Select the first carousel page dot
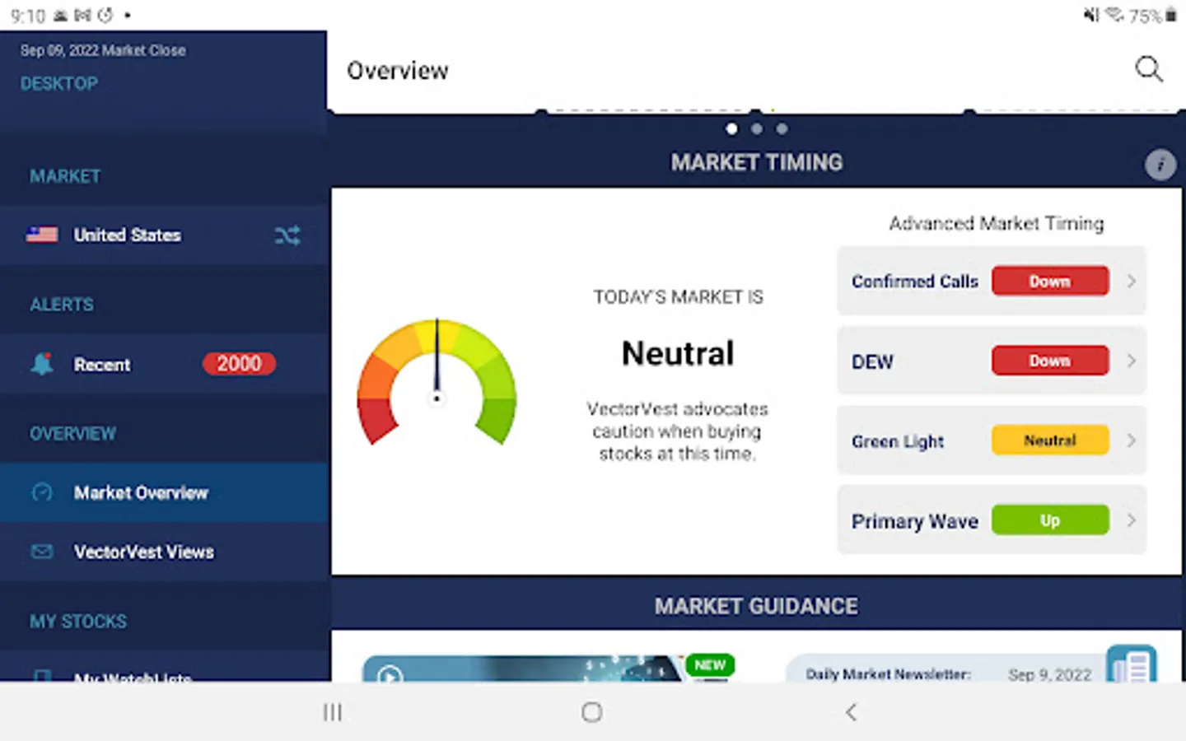The height and width of the screenshot is (741, 1186). point(731,128)
